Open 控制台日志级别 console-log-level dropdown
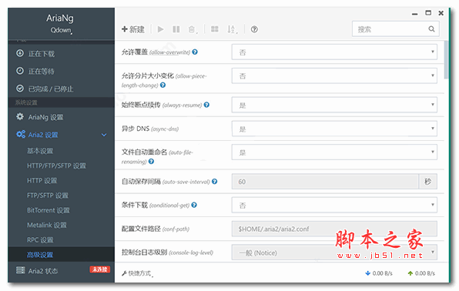The image size is (459, 291). click(334, 253)
